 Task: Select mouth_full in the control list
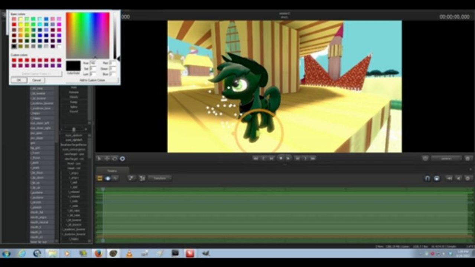coord(42,212)
